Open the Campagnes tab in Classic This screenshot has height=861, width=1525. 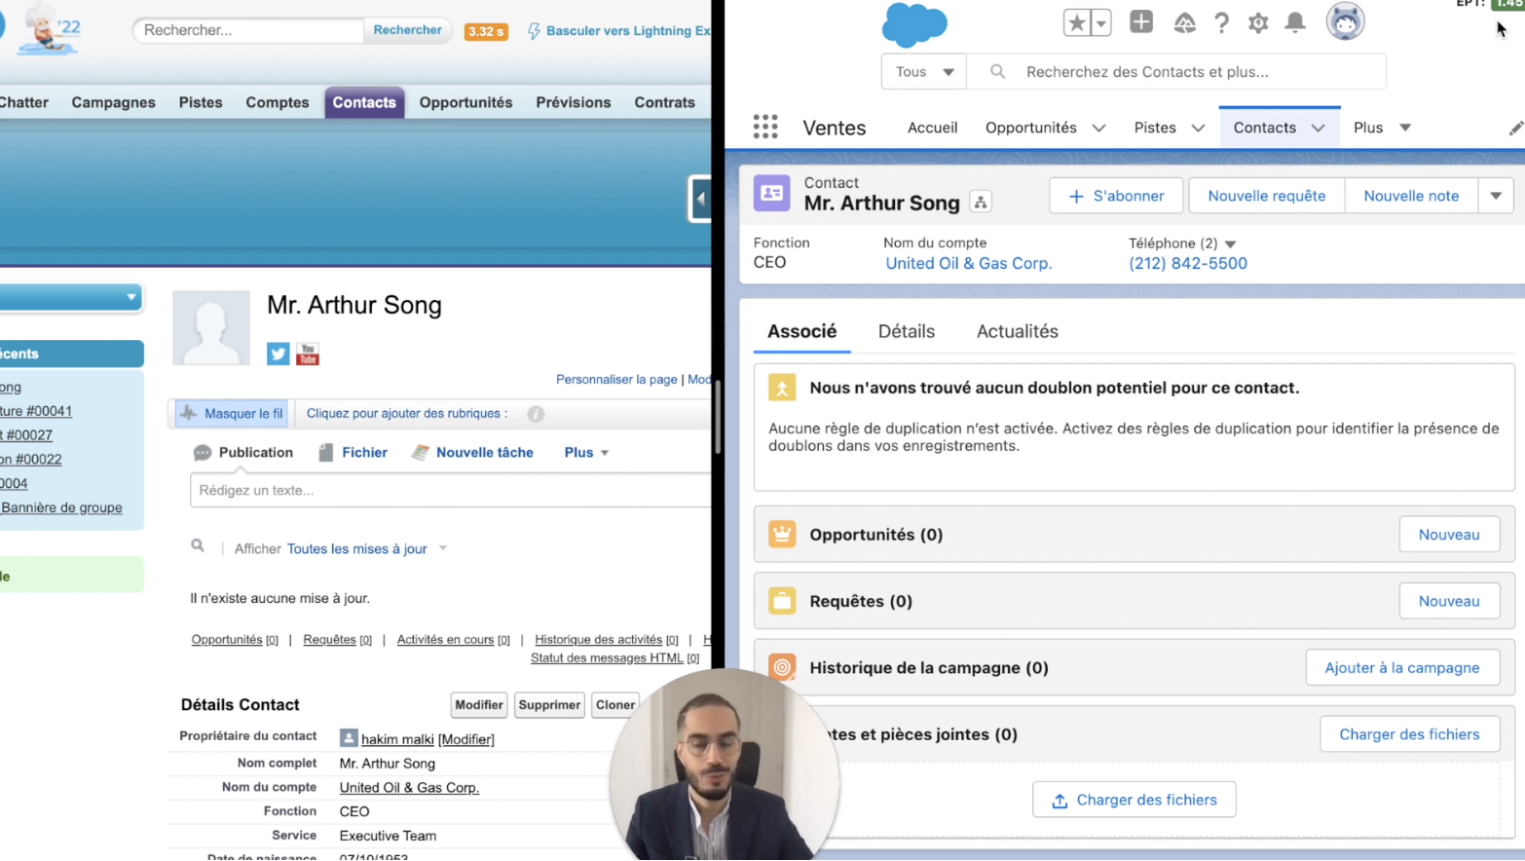(x=113, y=102)
